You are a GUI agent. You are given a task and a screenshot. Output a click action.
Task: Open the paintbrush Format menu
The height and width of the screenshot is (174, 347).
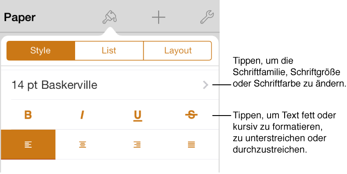click(109, 17)
